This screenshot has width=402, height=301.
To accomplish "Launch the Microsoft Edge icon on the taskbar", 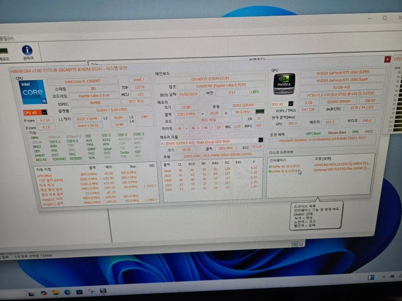I will coord(68,292).
